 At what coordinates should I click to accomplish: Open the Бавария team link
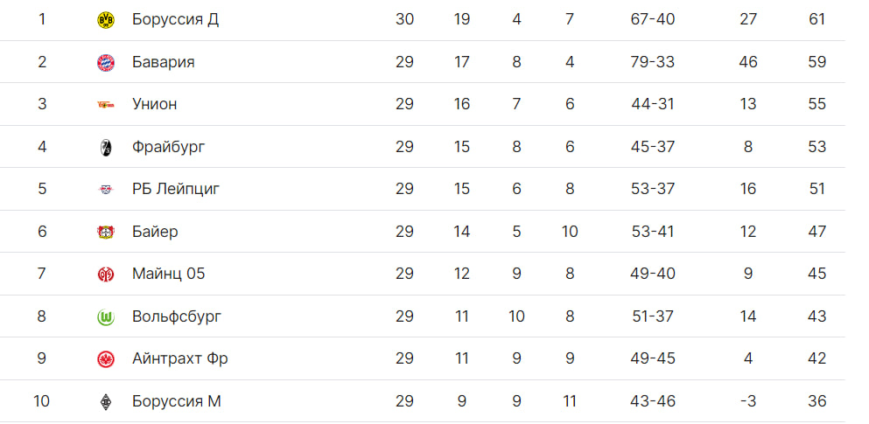164,61
